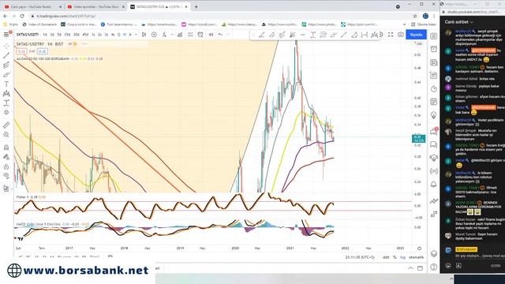Open the forecasting/measurement tool group
The width and height of the screenshot is (505, 284).
click(6, 103)
